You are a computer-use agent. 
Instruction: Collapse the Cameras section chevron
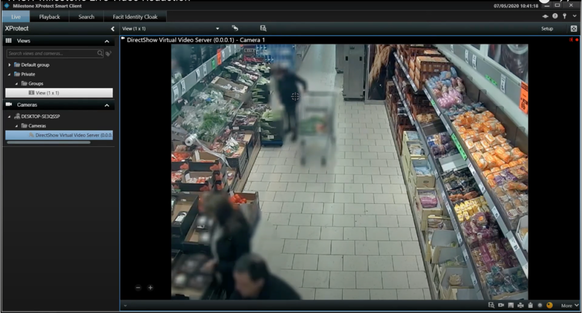[107, 105]
